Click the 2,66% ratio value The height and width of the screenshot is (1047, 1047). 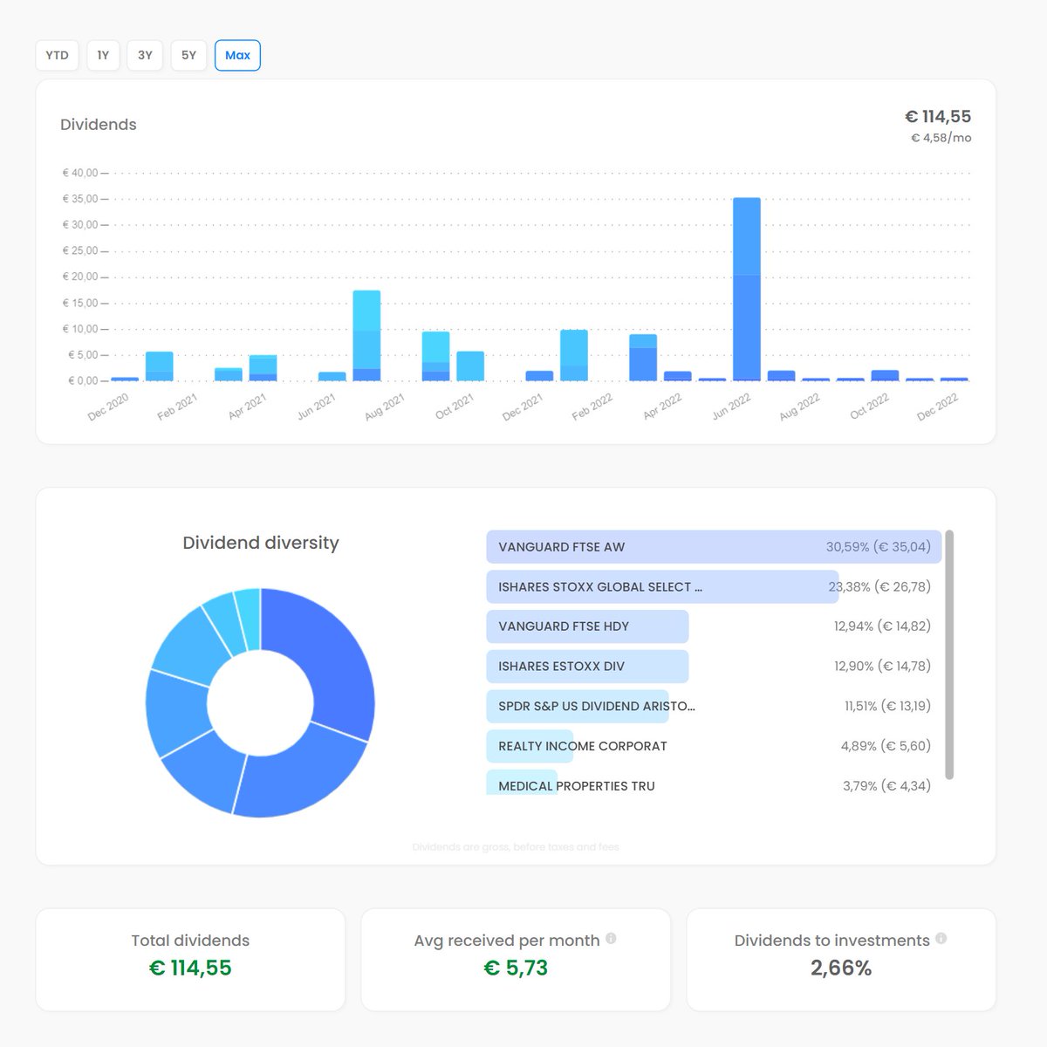tap(841, 968)
